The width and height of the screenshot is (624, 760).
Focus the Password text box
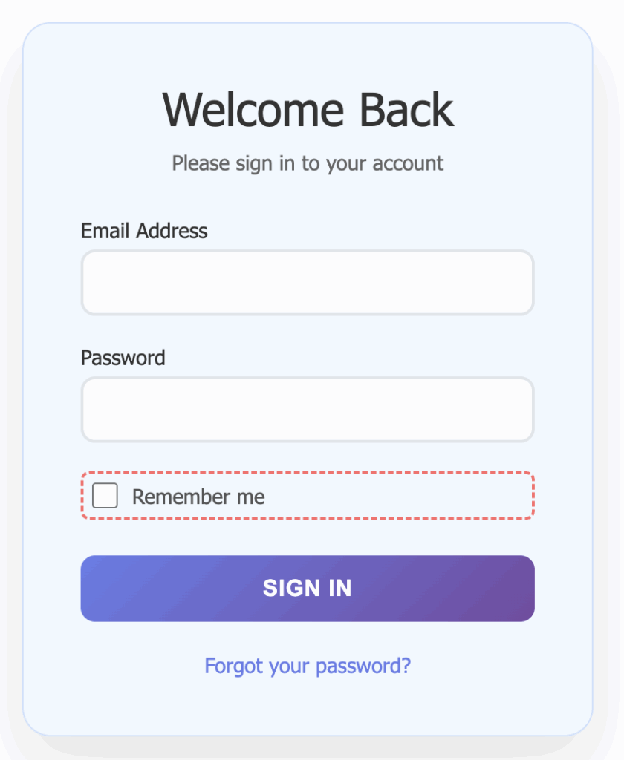(307, 410)
